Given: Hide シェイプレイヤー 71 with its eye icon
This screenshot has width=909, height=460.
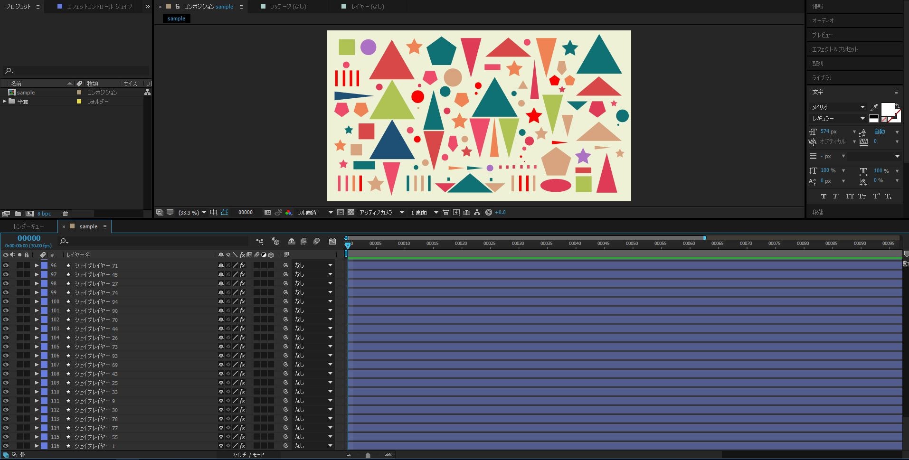Looking at the screenshot, I should point(6,265).
